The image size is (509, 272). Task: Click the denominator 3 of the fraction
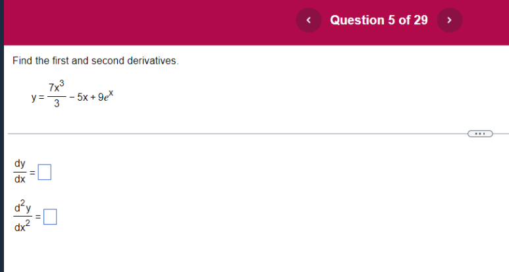[x=57, y=103]
